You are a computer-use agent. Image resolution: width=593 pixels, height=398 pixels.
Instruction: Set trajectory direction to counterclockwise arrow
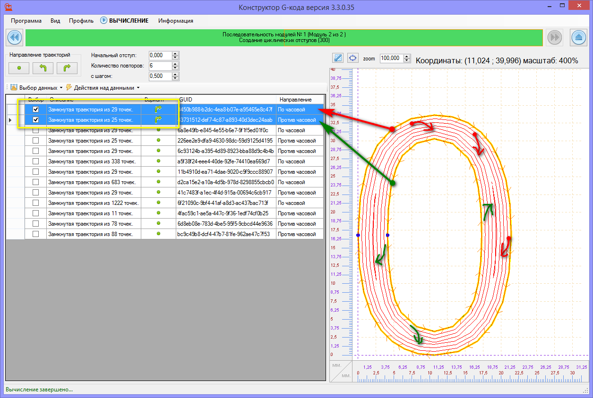tap(43, 68)
